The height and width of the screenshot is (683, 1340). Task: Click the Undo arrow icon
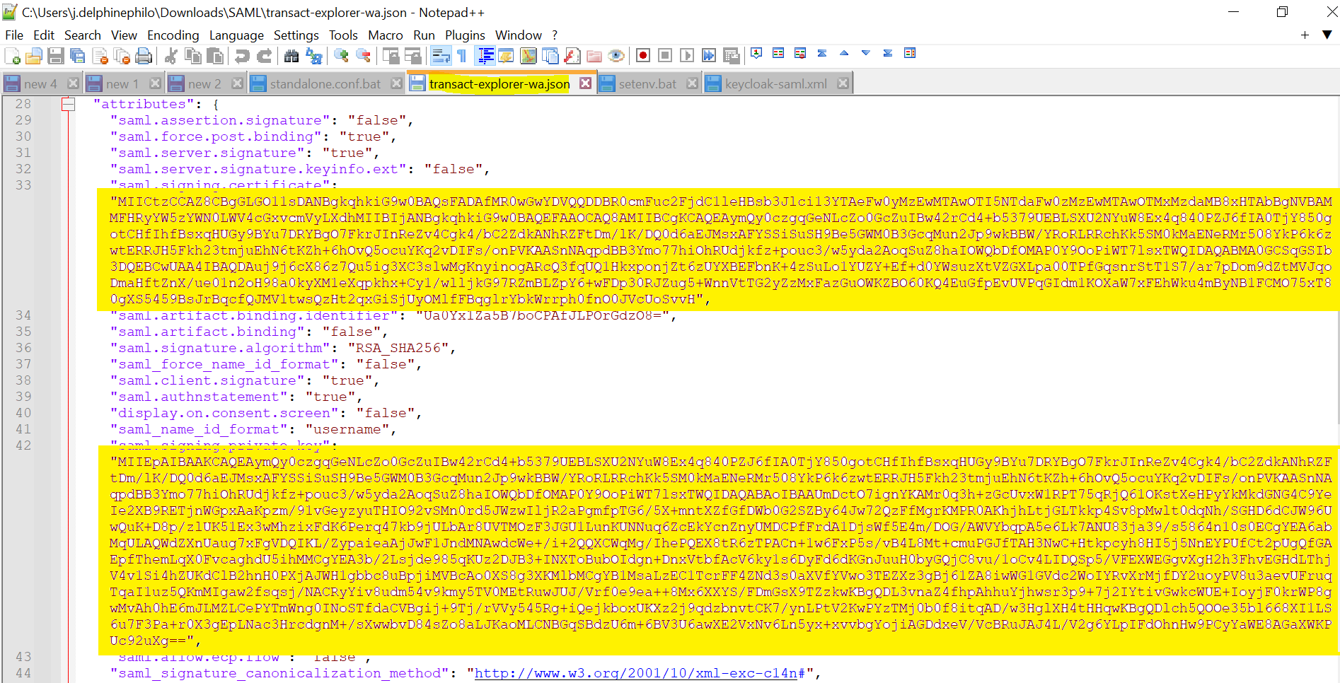click(x=242, y=55)
